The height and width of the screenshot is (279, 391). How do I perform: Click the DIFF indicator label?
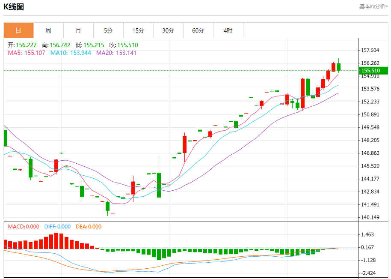pyautogui.click(x=57, y=227)
